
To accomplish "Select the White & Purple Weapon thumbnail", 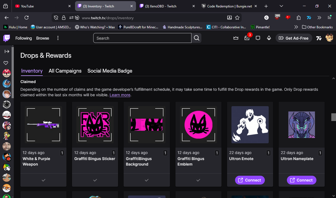I will (43, 125).
